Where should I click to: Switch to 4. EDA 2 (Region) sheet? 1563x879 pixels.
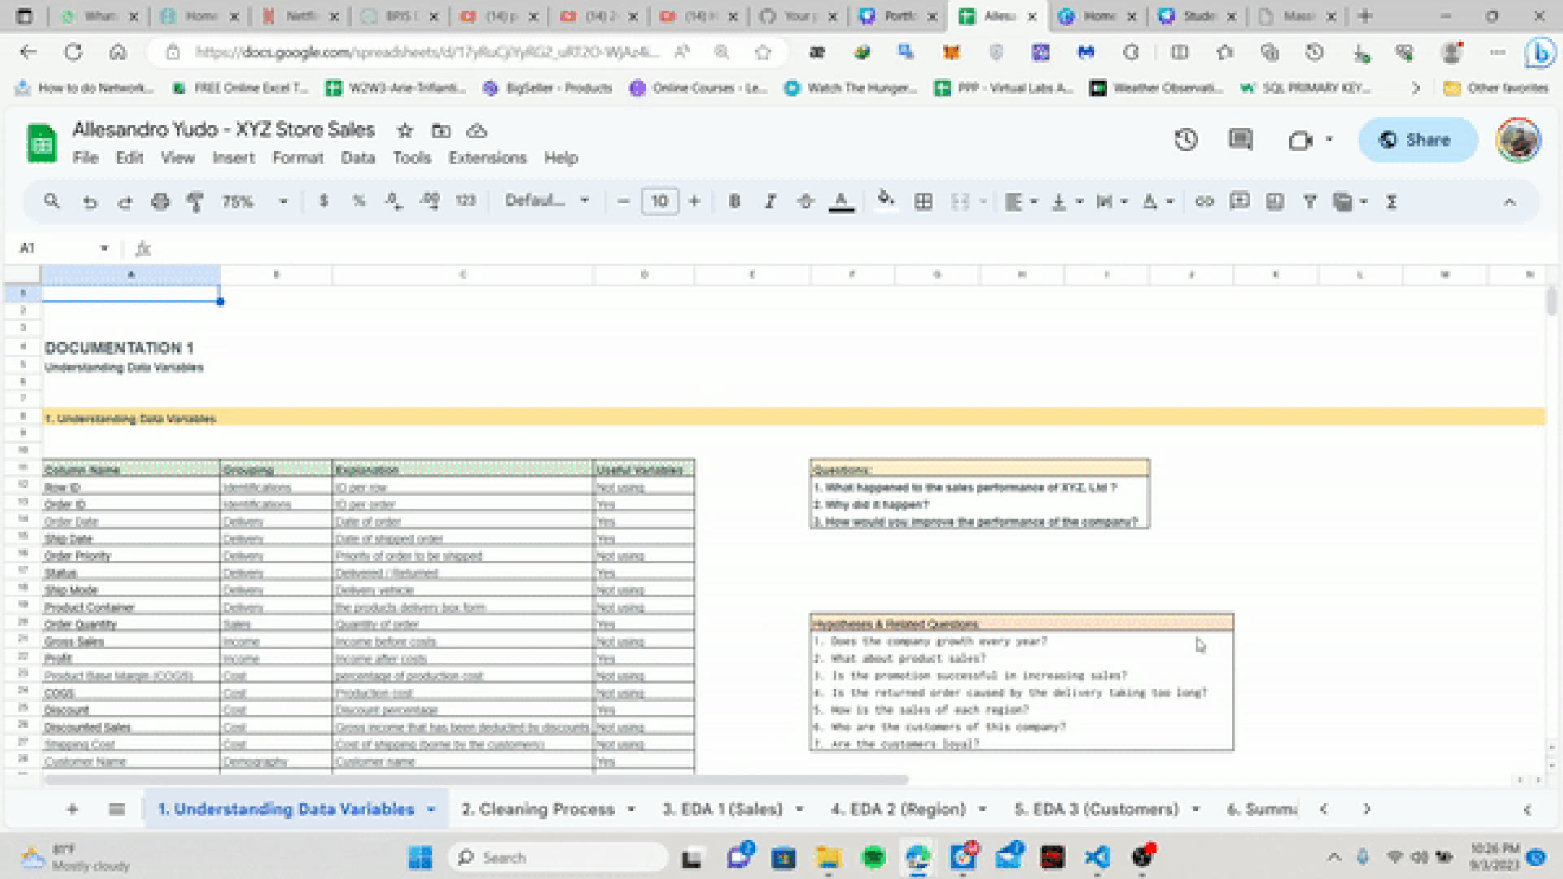click(898, 809)
